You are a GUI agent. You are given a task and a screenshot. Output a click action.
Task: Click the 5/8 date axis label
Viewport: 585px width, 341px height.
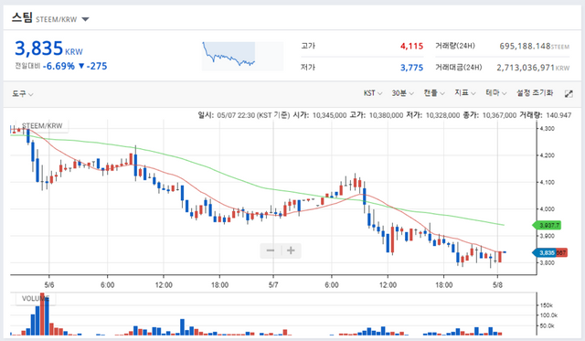(497, 285)
